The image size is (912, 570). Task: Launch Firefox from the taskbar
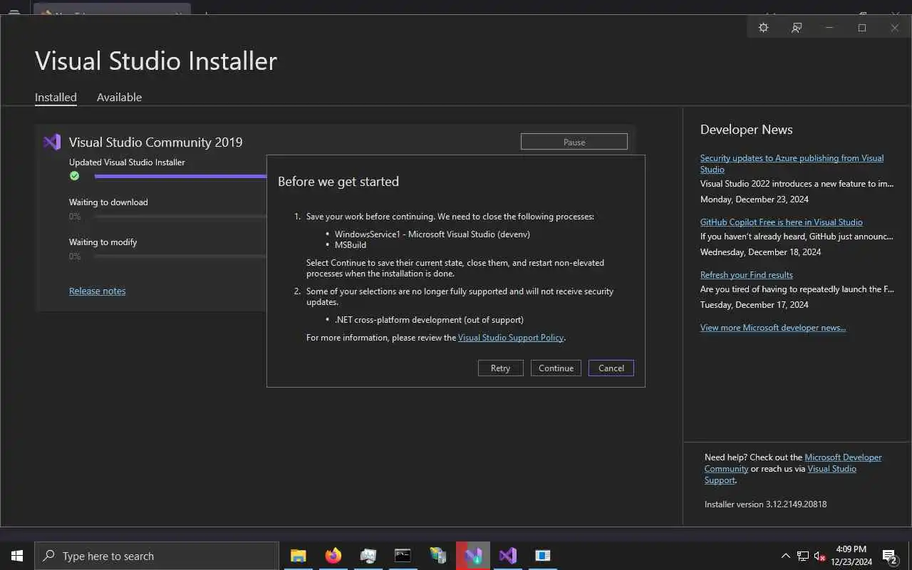click(333, 556)
